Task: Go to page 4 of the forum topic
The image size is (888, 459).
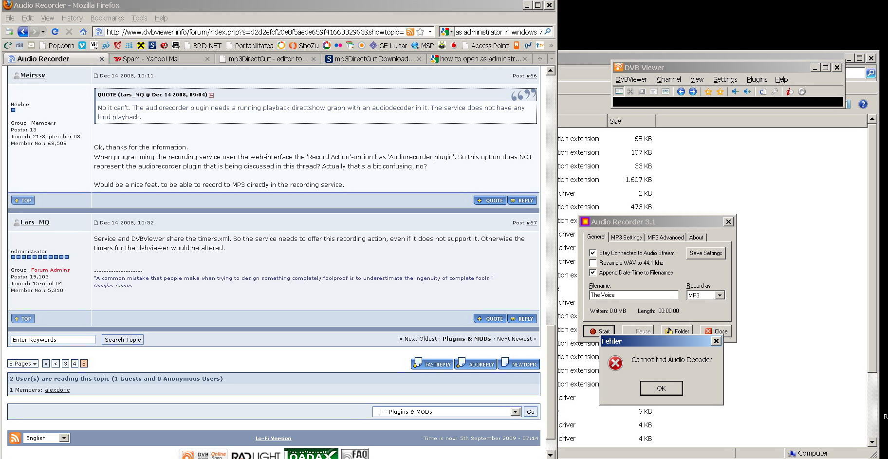Action: point(74,364)
